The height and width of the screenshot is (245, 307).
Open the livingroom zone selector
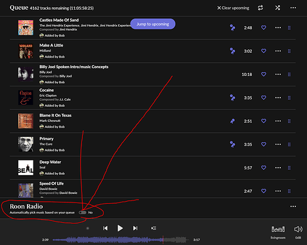(278, 232)
